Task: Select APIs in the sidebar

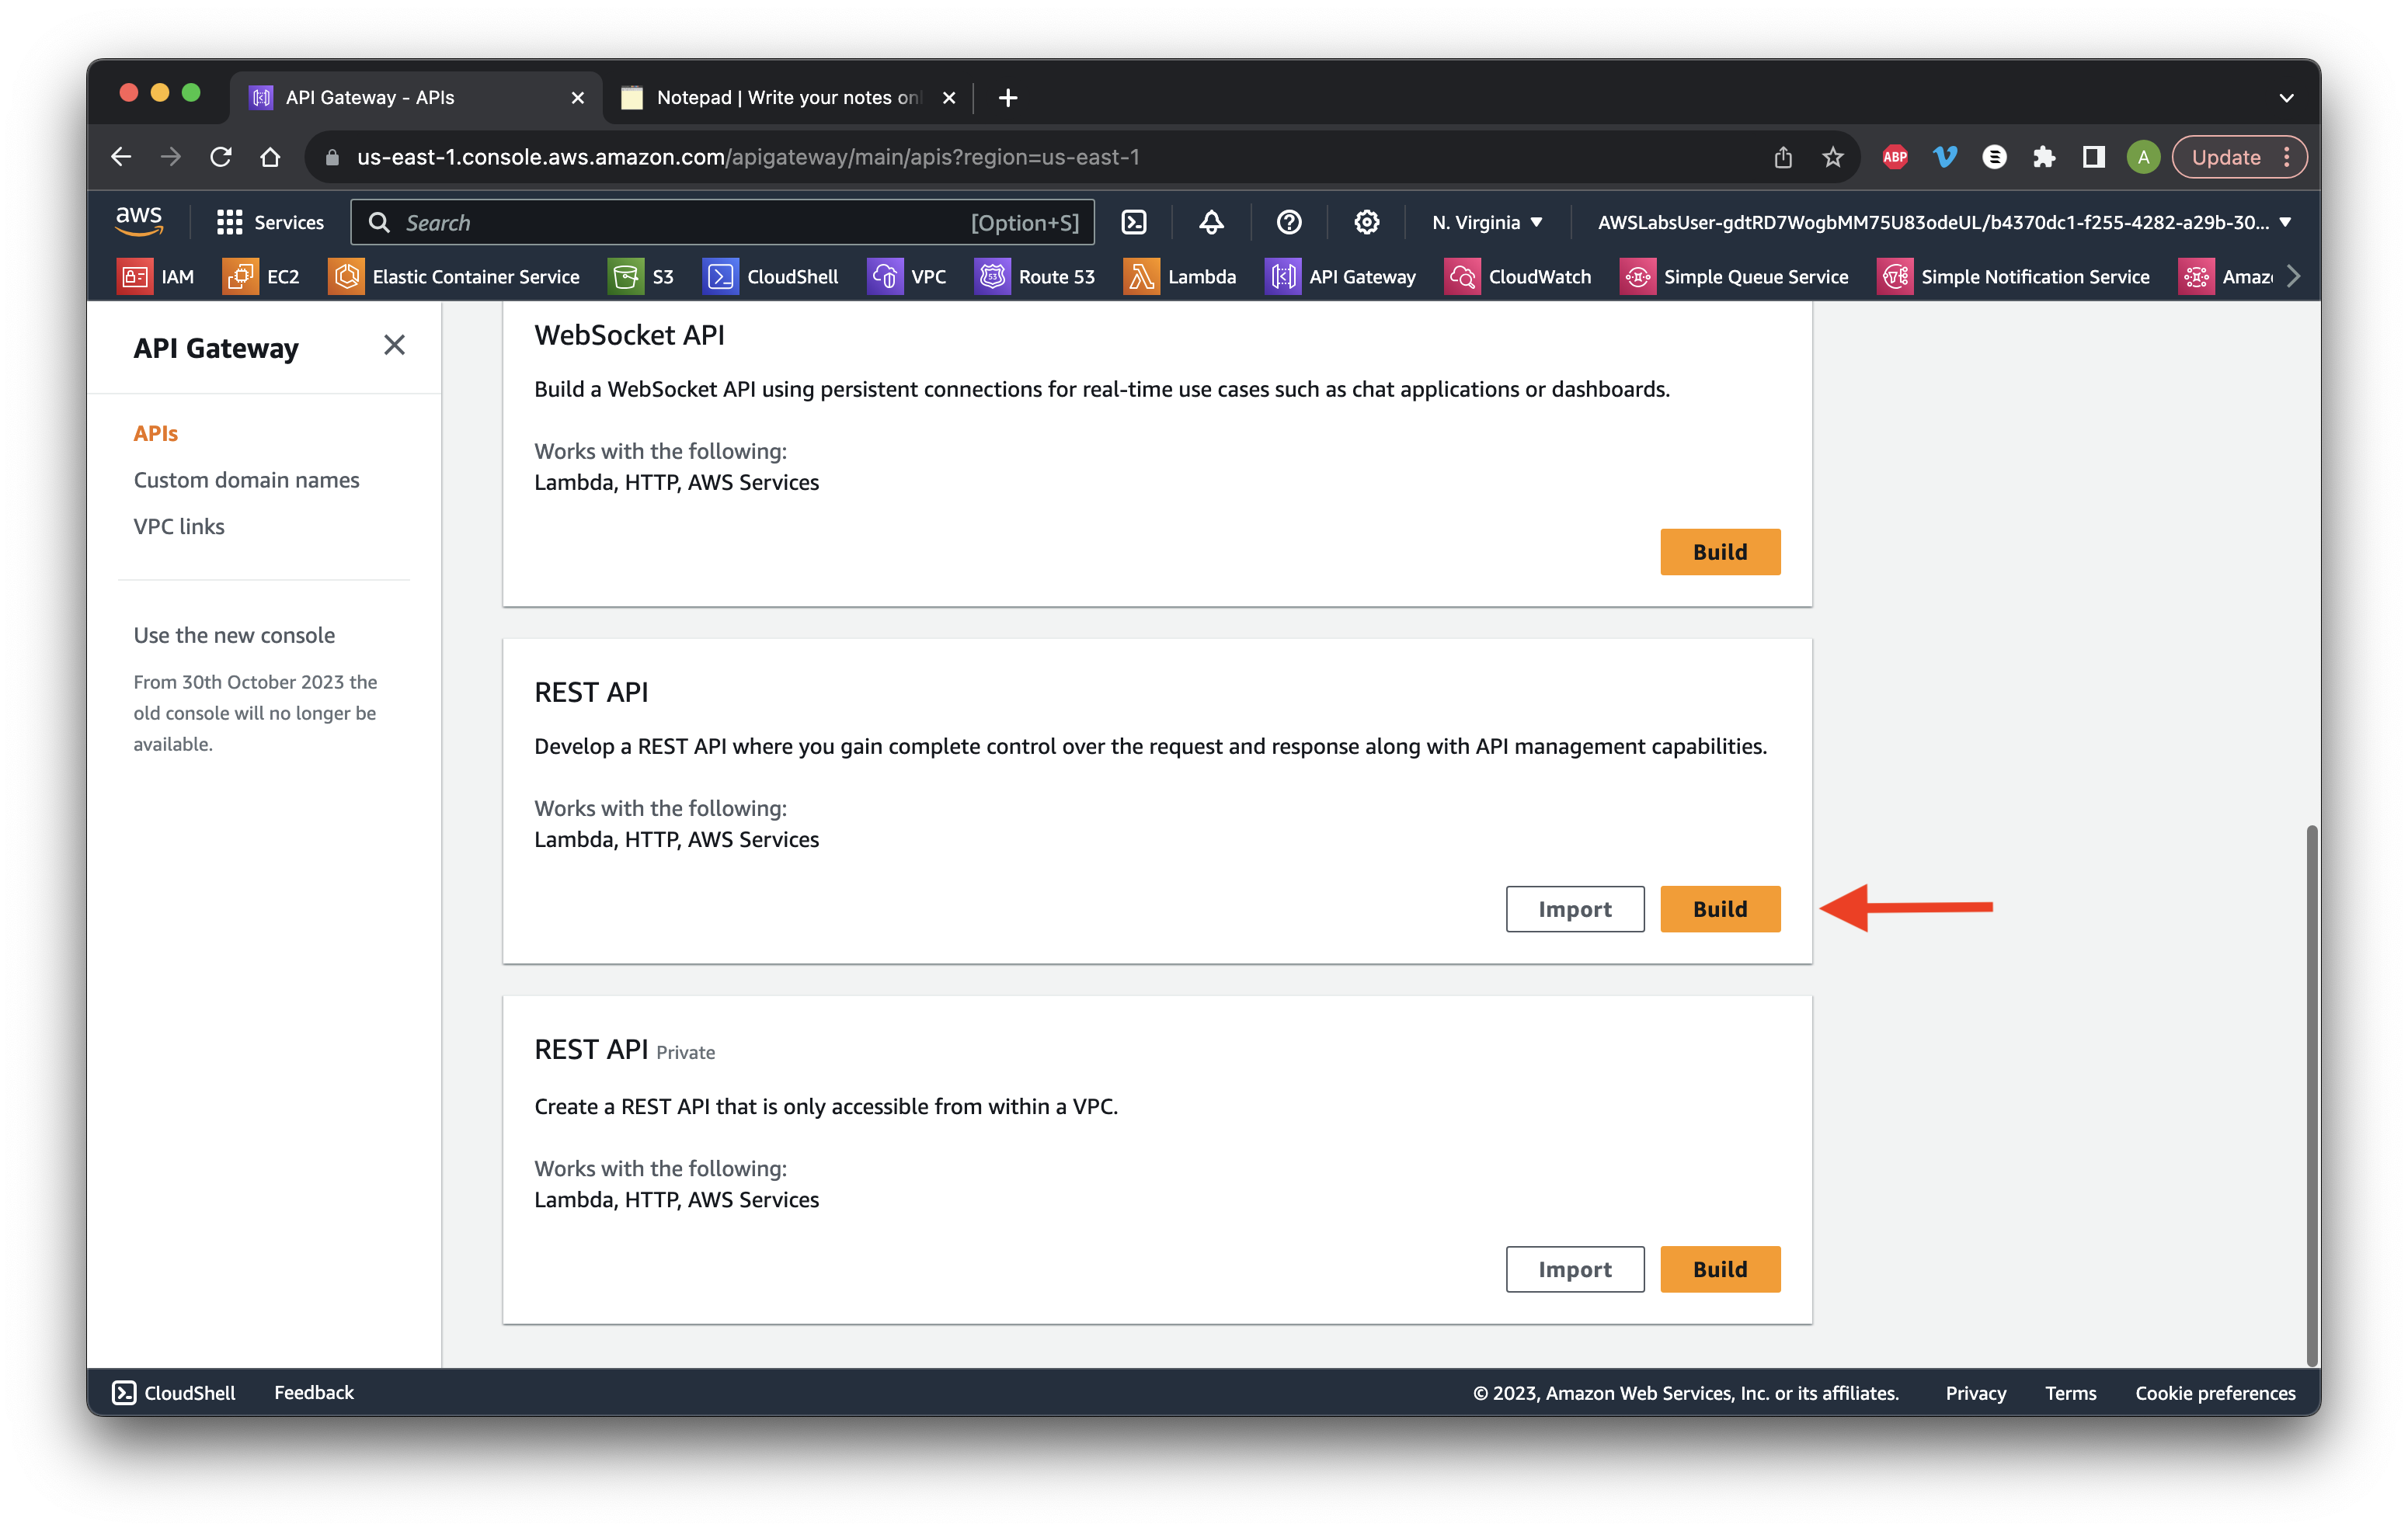Action: coord(156,432)
